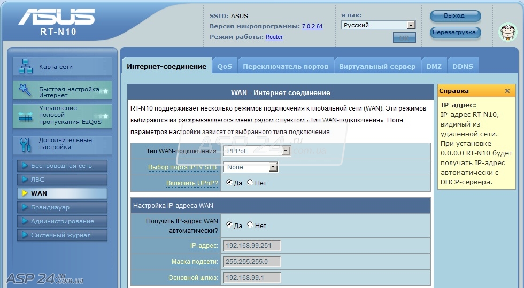Click the quick Internet setup wand icon

point(25,90)
